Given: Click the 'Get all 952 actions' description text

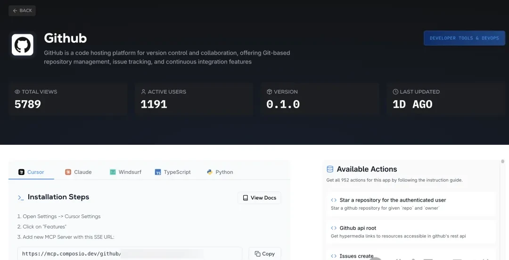Looking at the screenshot, I should point(394,180).
